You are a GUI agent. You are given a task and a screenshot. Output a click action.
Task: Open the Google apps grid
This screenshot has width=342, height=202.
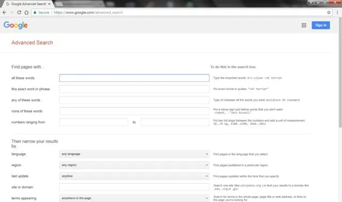coord(304,25)
